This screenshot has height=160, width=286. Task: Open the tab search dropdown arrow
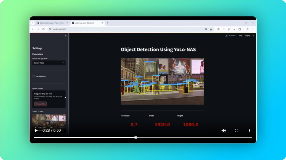pos(32,23)
